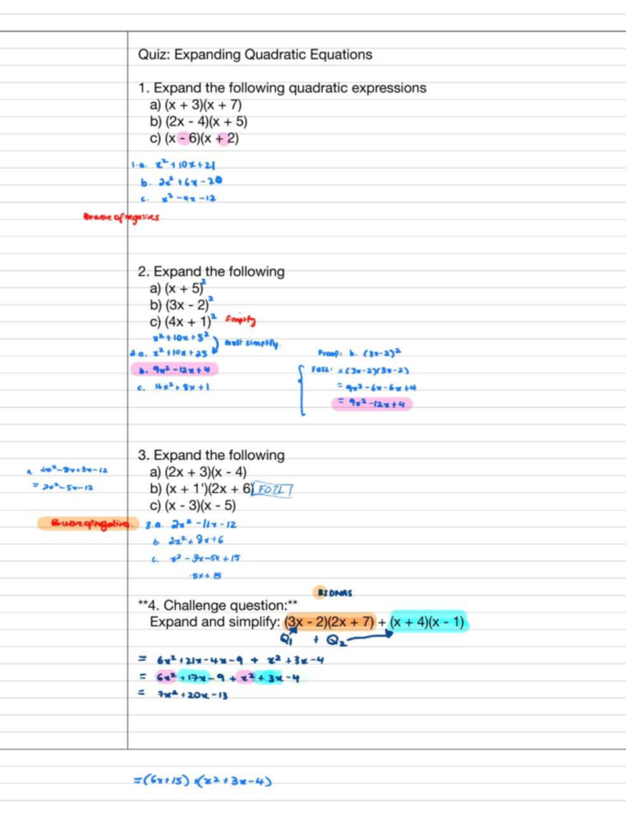
Task: Click the pink-highlighted final line of the proof
Action: pyautogui.click(x=372, y=404)
